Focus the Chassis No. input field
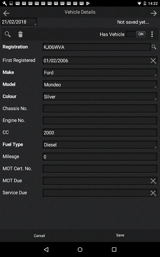The image size is (160, 257). (x=100, y=109)
